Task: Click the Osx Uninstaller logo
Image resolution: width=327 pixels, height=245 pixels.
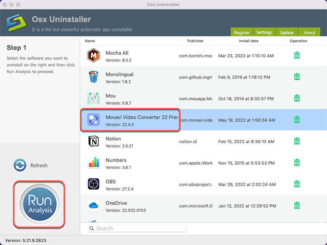Action: [x=17, y=23]
